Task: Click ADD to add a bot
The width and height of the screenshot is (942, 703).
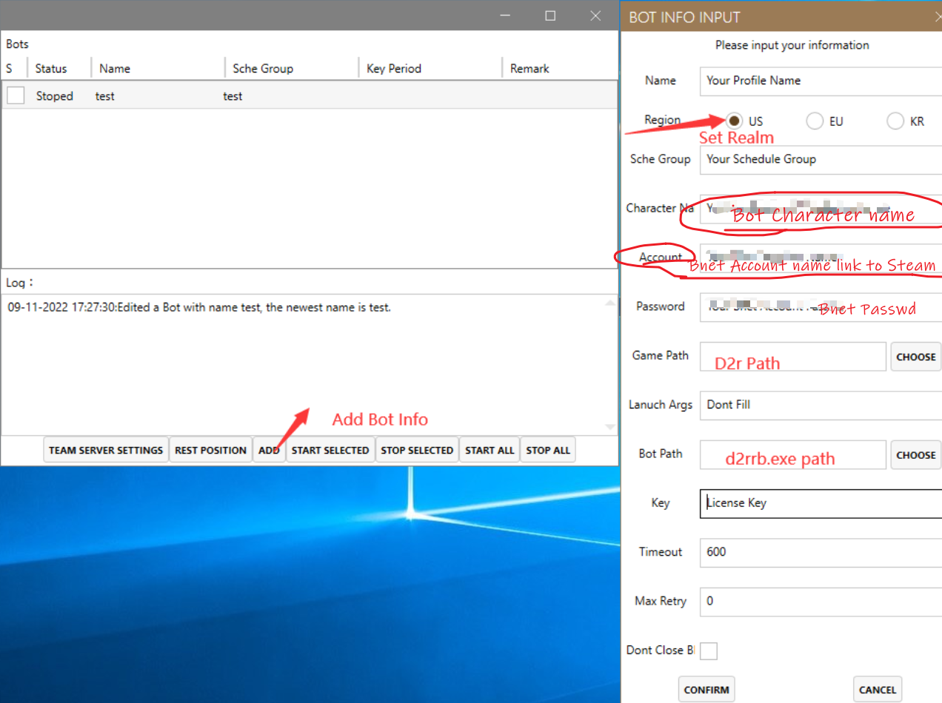Action: pyautogui.click(x=269, y=450)
